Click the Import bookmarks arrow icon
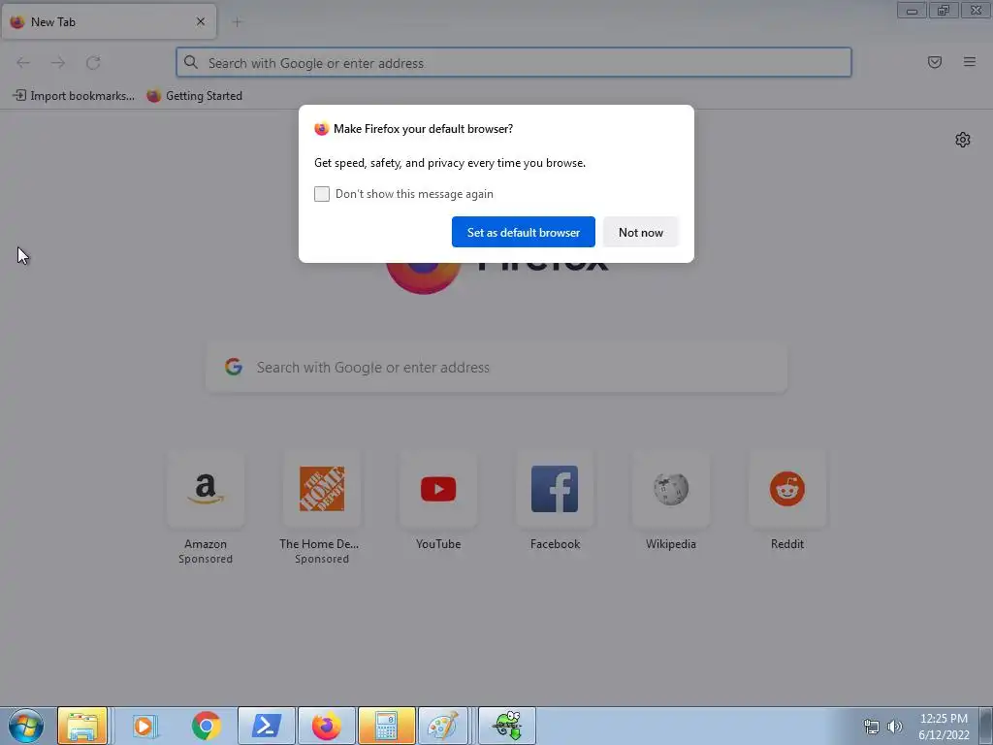The height and width of the screenshot is (745, 993). (x=19, y=96)
